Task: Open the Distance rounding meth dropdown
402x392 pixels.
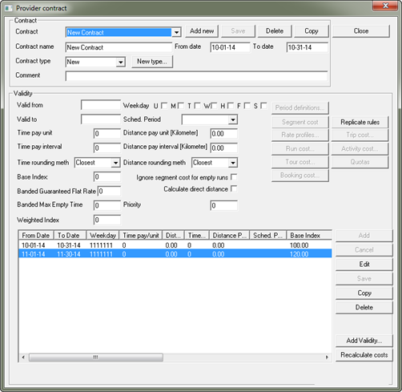Action: click(x=233, y=163)
